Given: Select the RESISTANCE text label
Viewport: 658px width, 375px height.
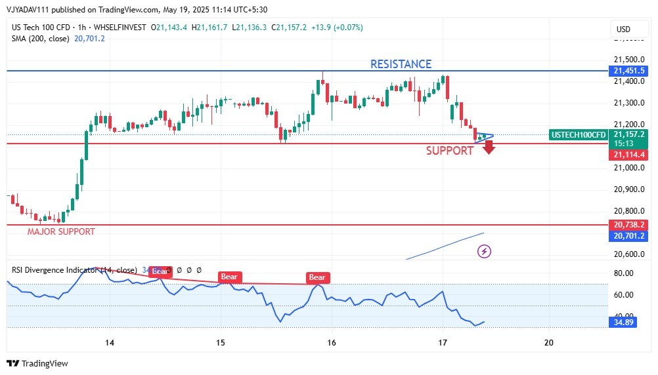Looking at the screenshot, I should (401, 64).
